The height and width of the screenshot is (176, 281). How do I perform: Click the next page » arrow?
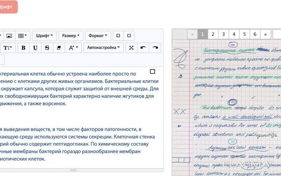click(x=265, y=34)
